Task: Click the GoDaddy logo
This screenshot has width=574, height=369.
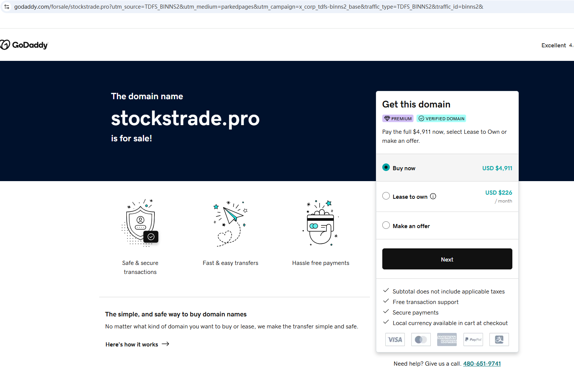Action: [x=24, y=45]
